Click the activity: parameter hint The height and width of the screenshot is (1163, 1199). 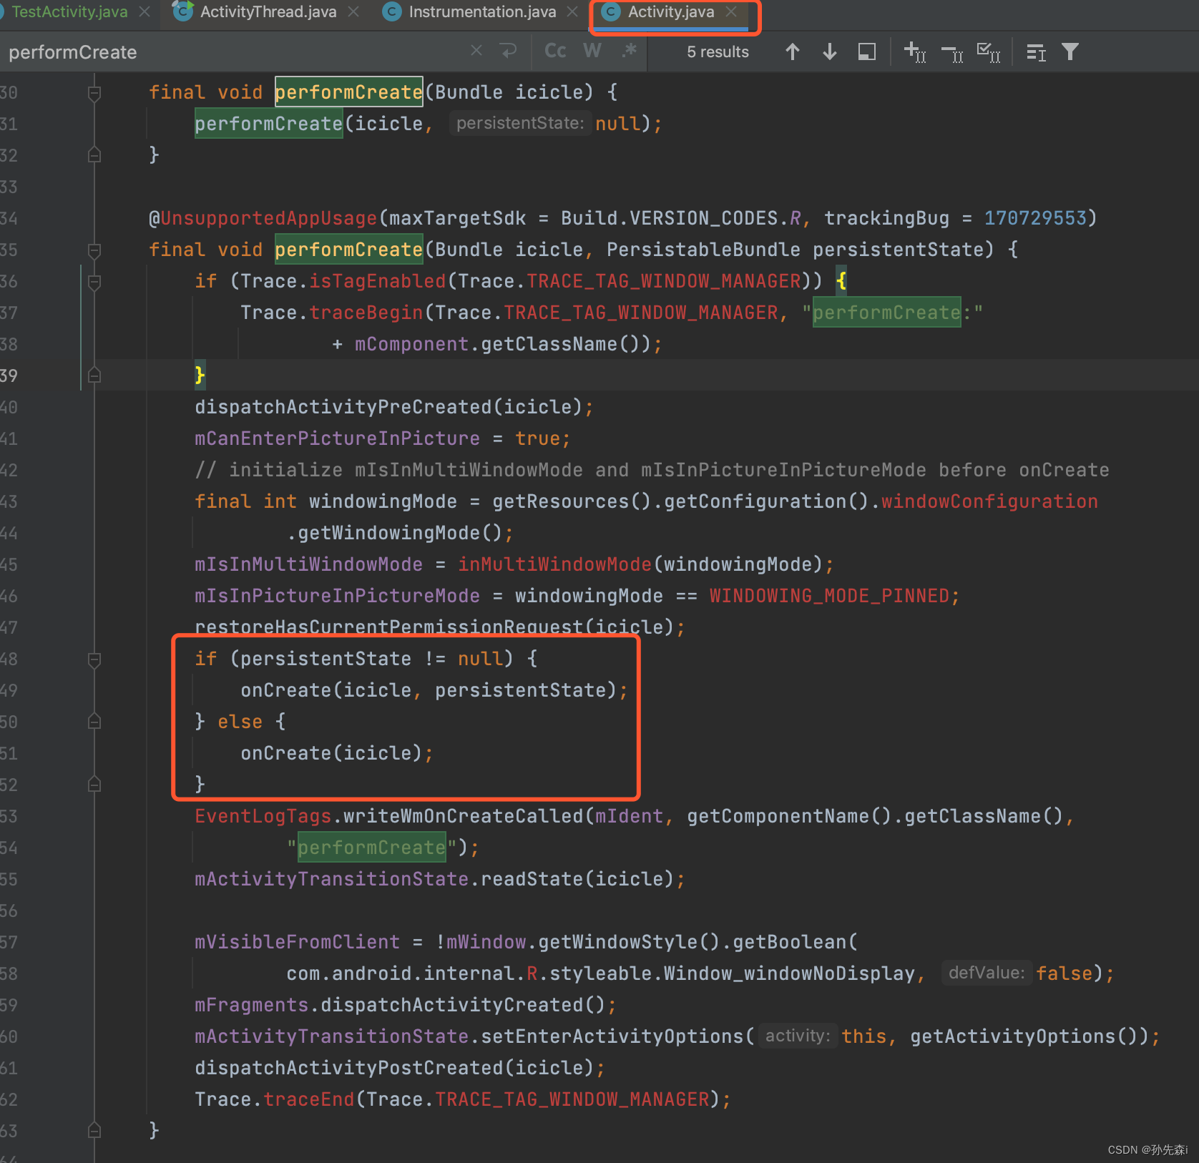click(x=798, y=1036)
